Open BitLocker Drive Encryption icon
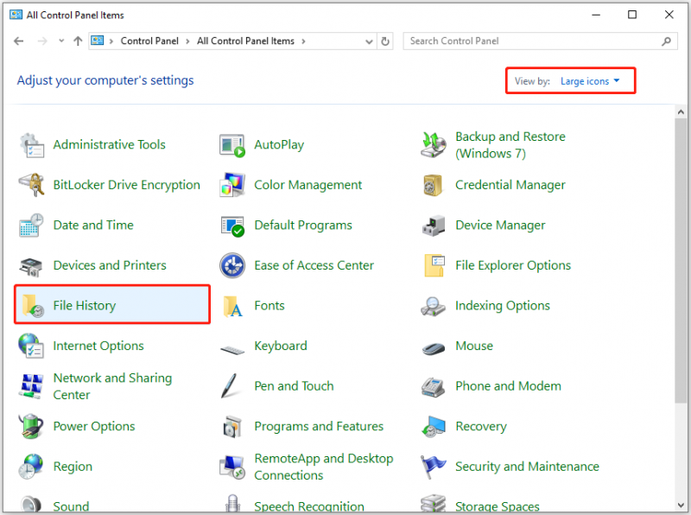 click(x=32, y=185)
